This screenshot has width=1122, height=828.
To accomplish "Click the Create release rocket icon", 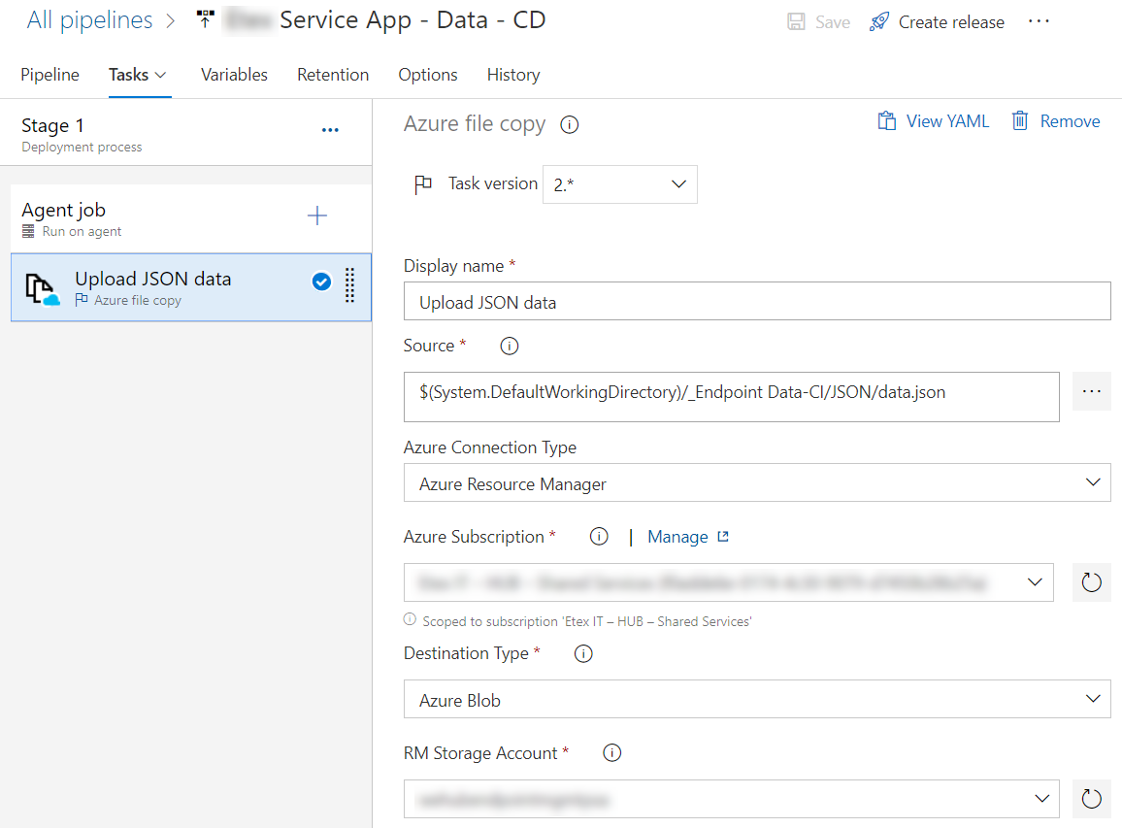I will pyautogui.click(x=878, y=22).
